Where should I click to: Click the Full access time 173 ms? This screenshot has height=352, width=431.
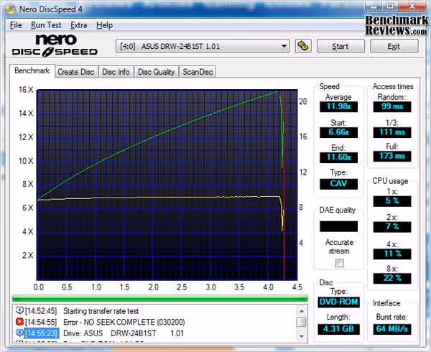pyautogui.click(x=392, y=156)
